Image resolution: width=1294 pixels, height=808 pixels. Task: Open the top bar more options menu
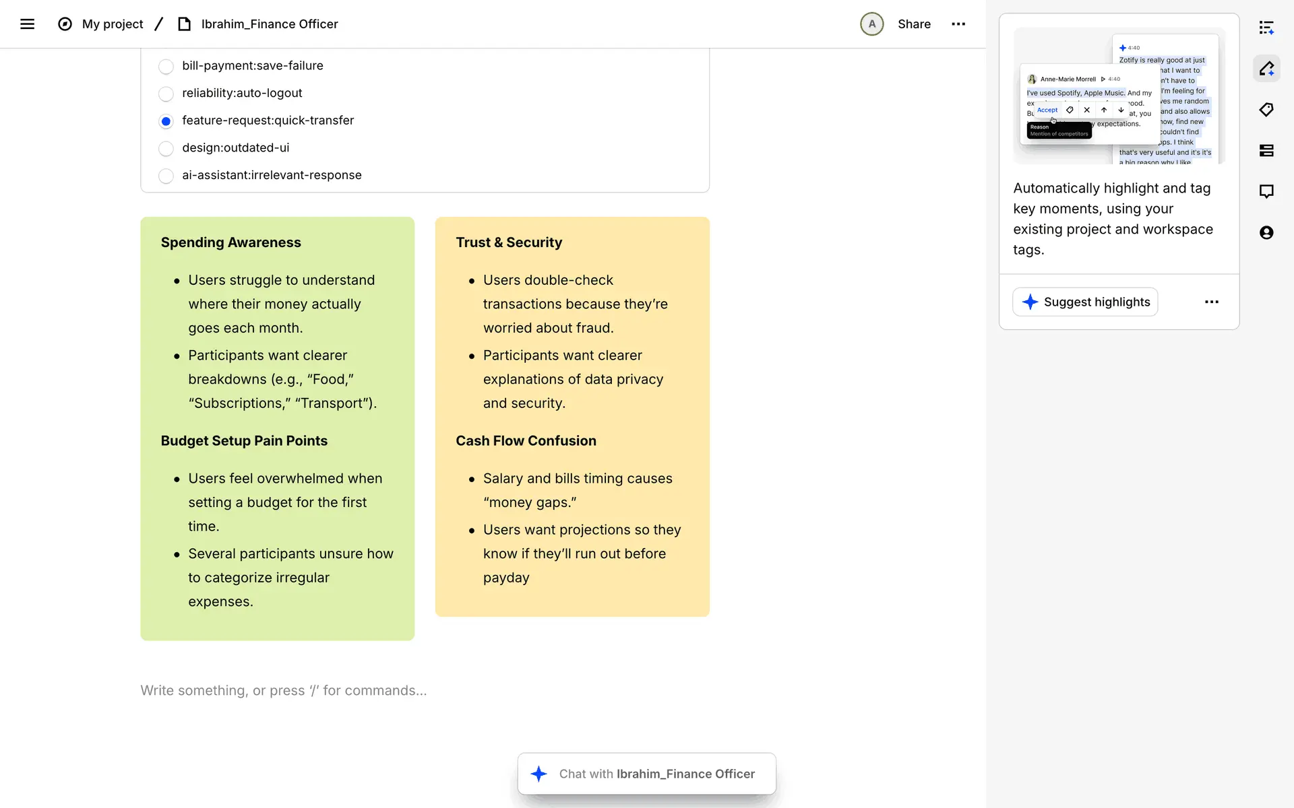958,24
